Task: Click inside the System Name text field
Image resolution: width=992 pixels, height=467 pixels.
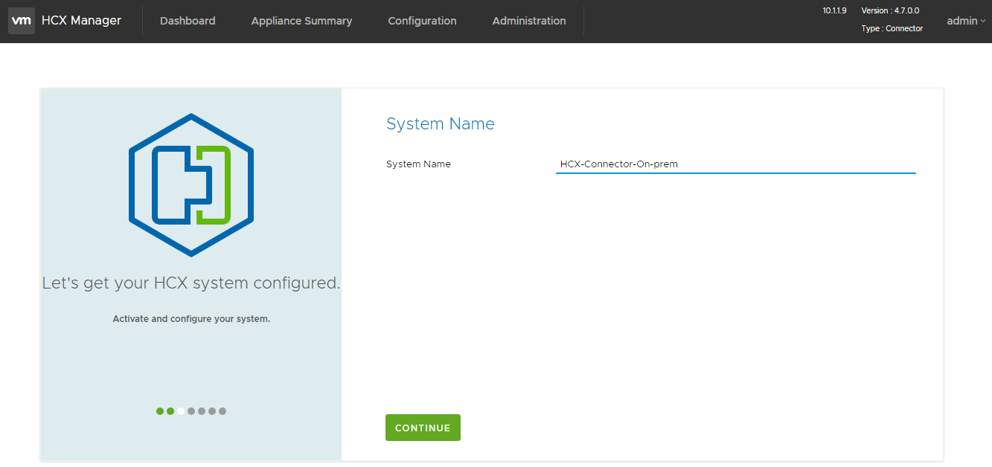Action: point(735,164)
